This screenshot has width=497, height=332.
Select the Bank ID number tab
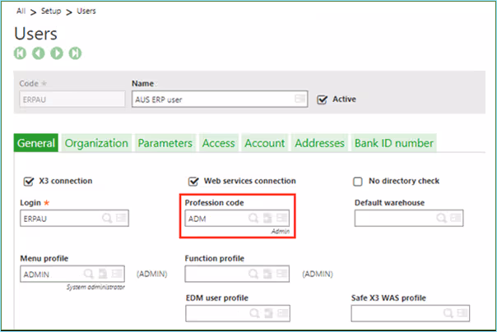click(393, 143)
